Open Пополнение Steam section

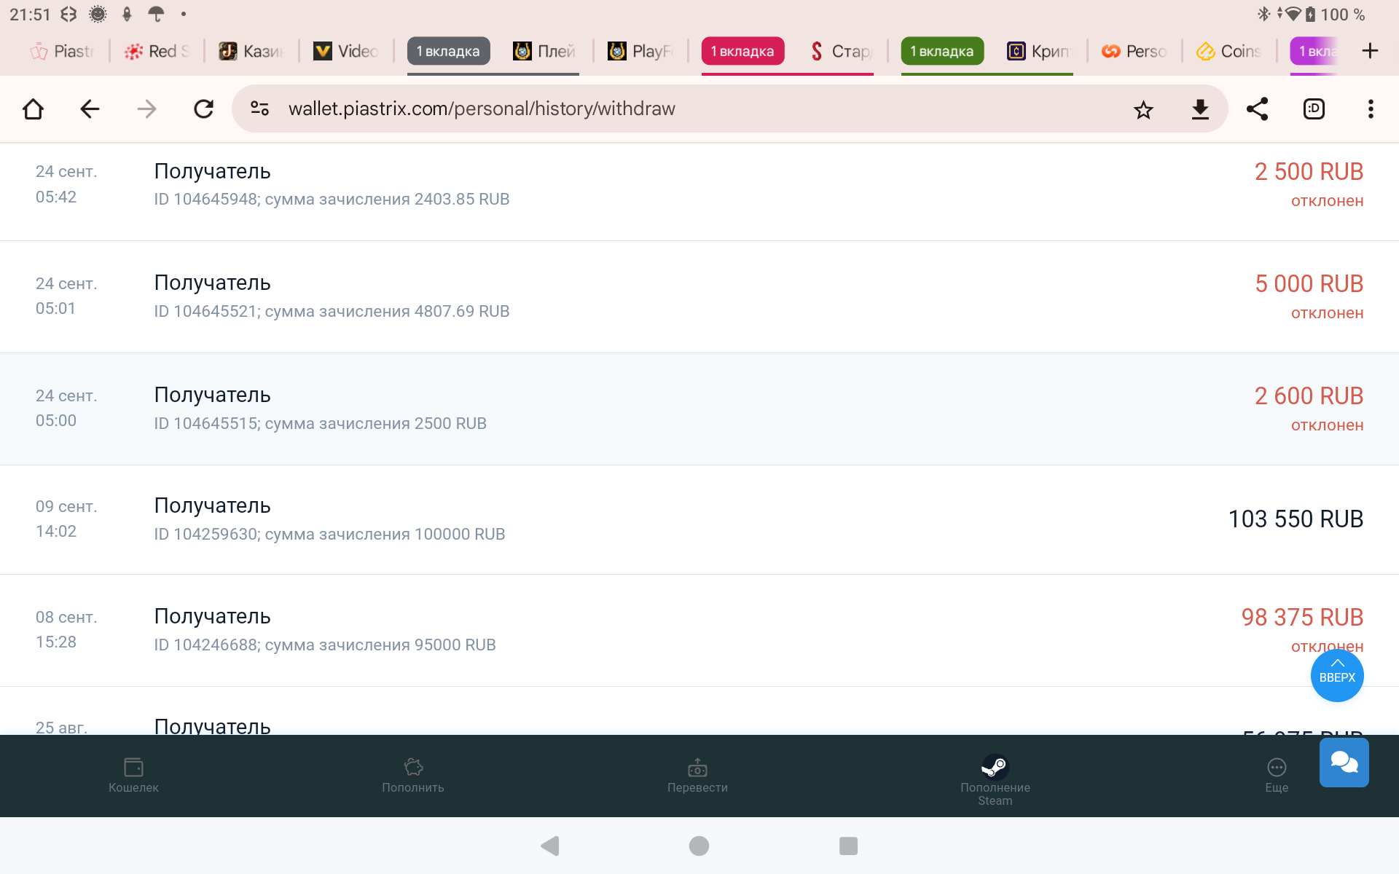pyautogui.click(x=995, y=778)
